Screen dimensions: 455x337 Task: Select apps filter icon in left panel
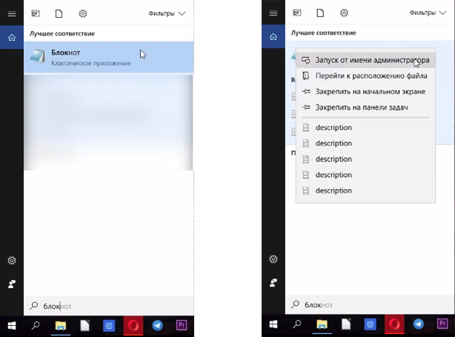click(x=36, y=13)
